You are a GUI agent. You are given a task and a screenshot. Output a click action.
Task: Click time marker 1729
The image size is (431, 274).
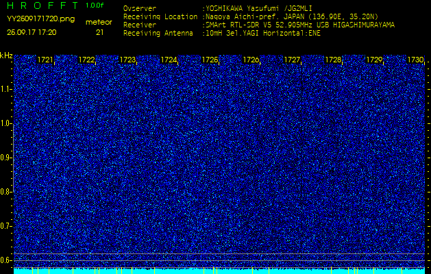374,60
